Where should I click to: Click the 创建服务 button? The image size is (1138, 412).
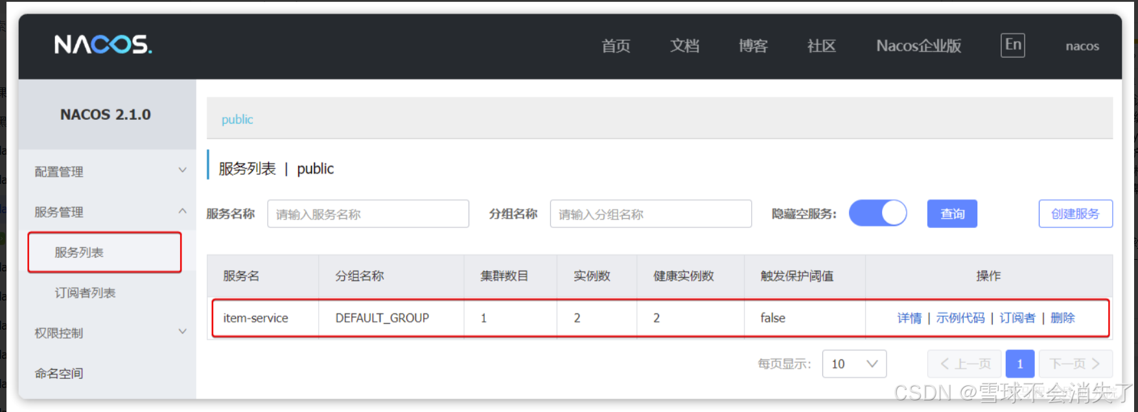tap(1075, 214)
